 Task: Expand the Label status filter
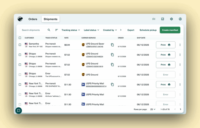(91, 30)
